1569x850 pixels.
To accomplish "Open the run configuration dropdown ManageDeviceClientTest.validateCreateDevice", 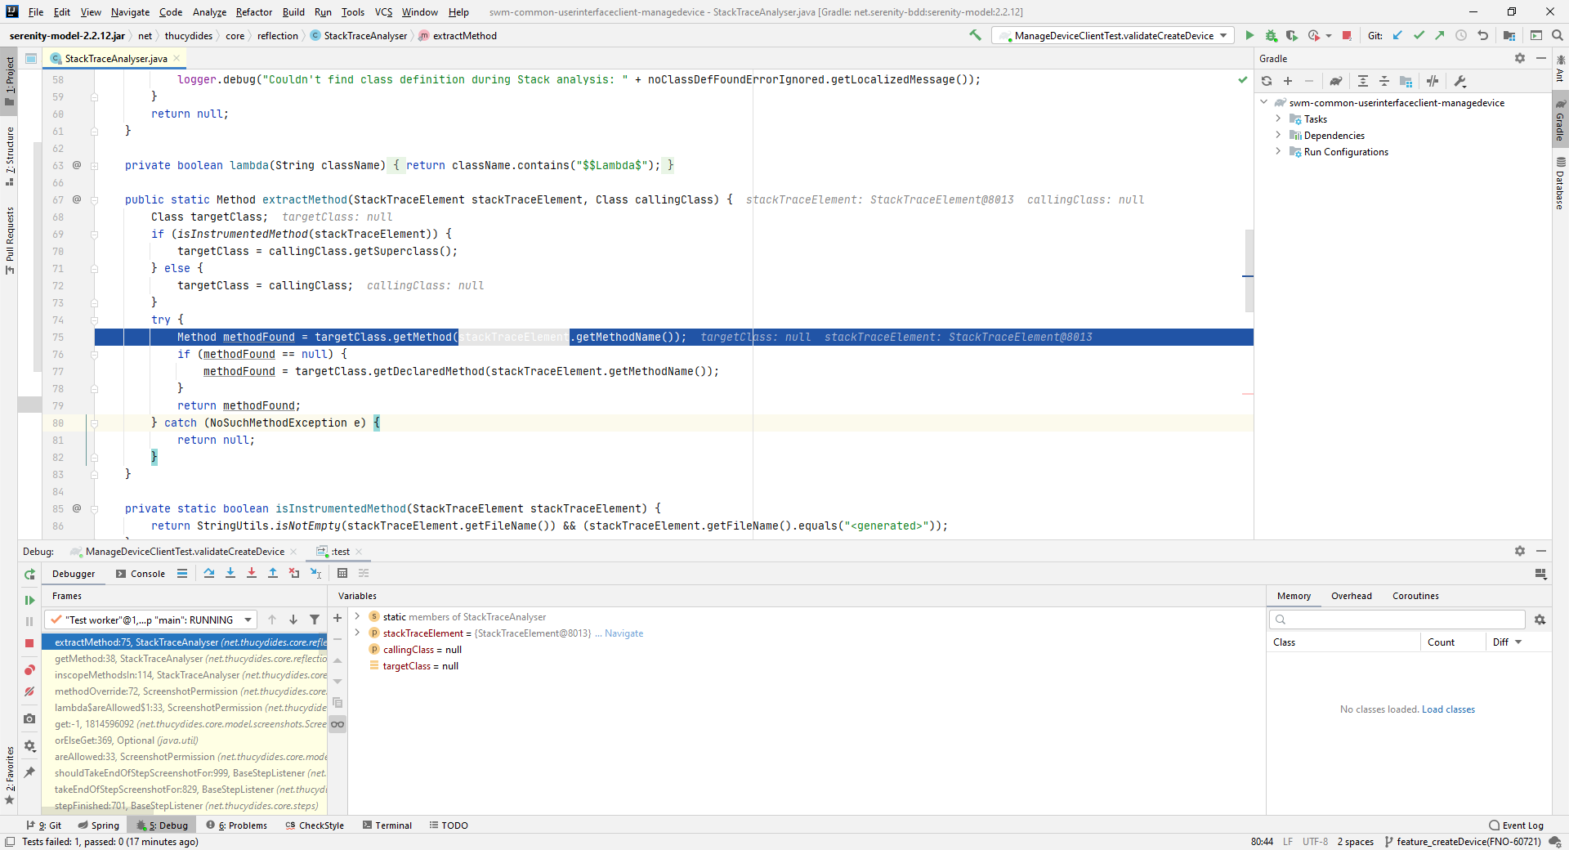I will coord(1112,35).
